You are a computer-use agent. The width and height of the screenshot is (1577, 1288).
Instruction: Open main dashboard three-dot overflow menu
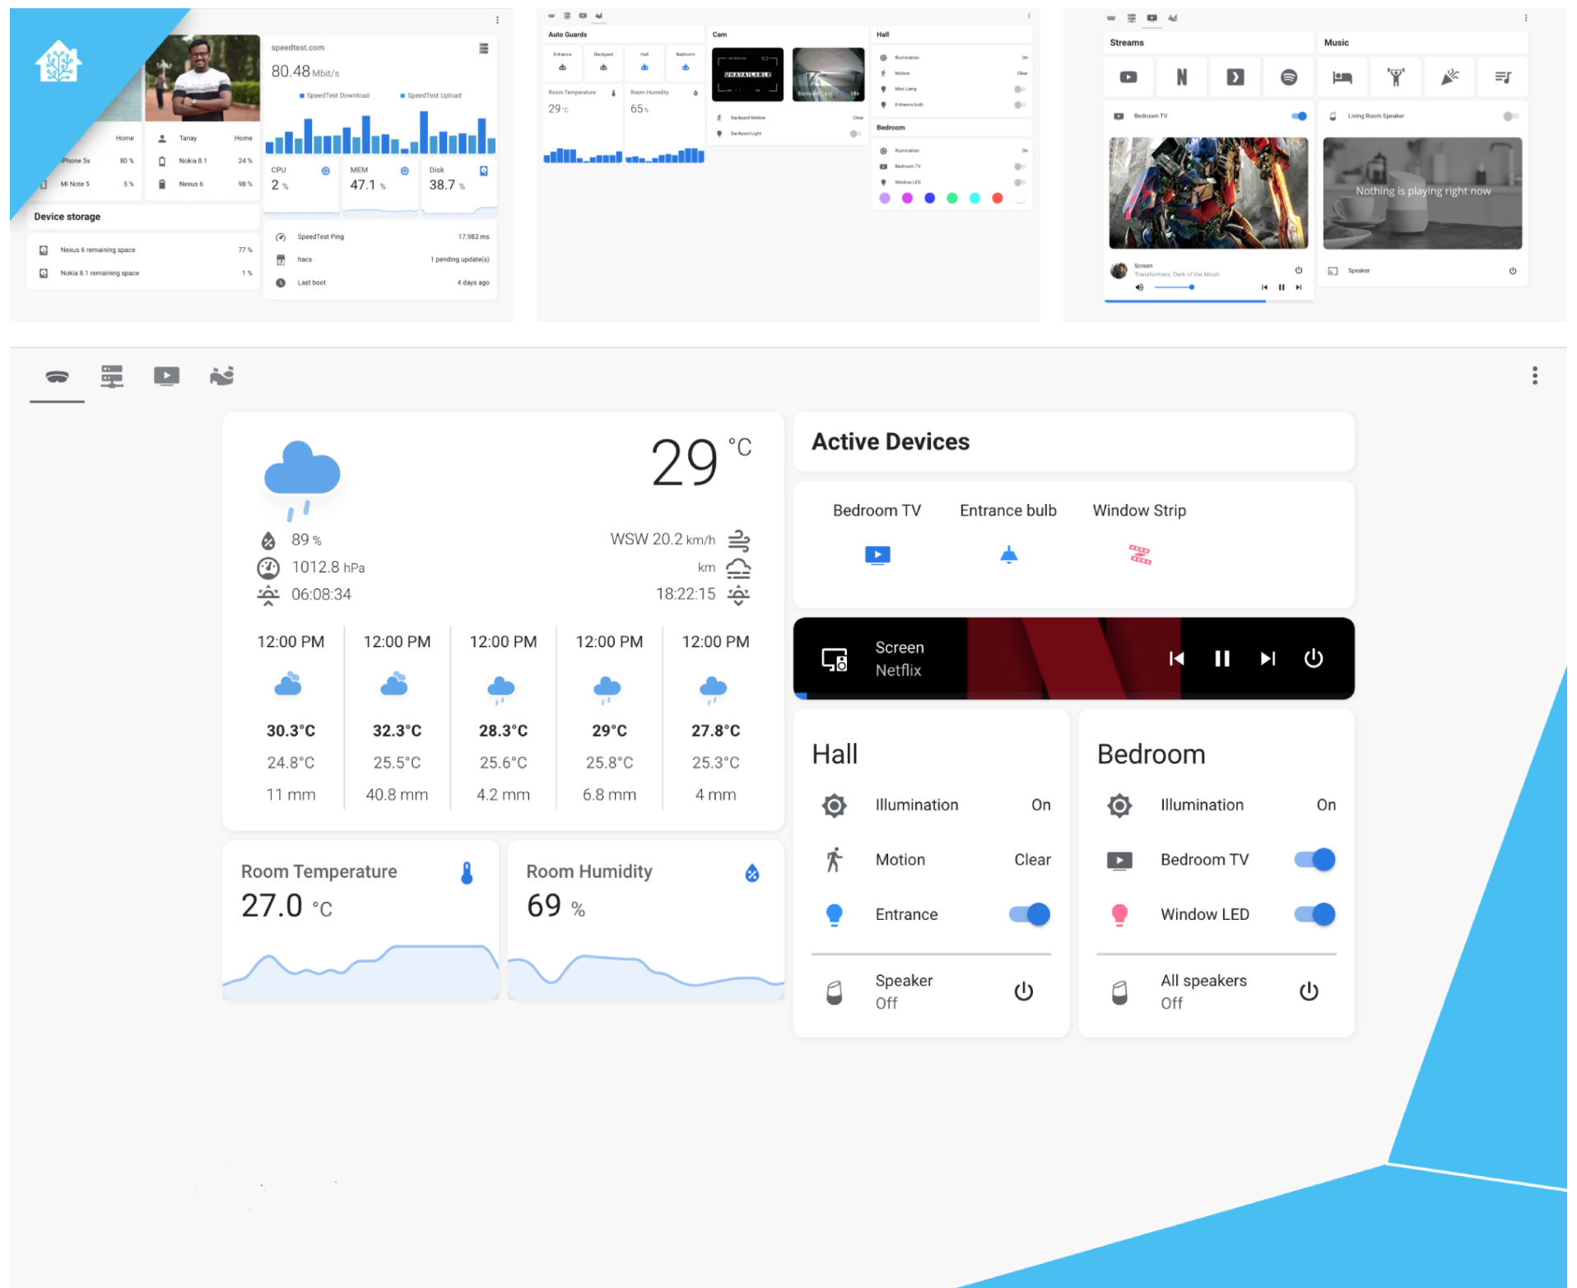[x=1534, y=376]
